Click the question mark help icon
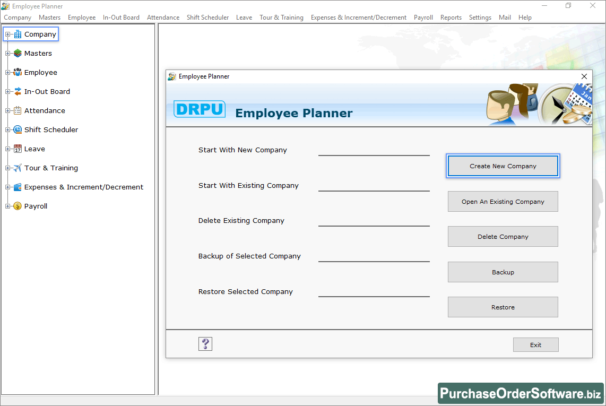 pyautogui.click(x=205, y=344)
